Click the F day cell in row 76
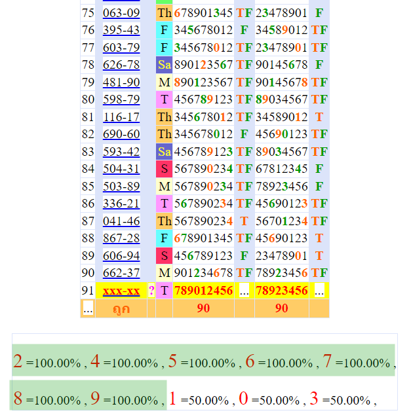The width and height of the screenshot is (411, 419). click(165, 30)
